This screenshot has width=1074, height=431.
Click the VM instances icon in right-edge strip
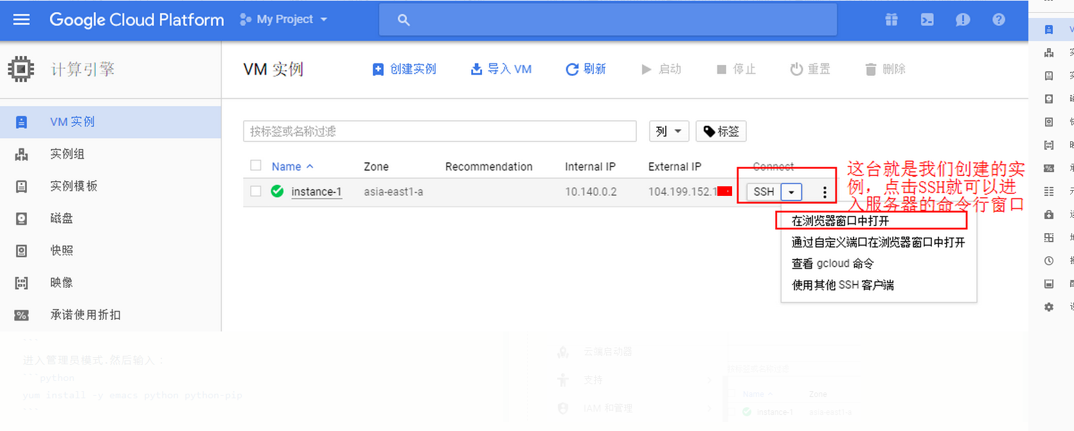click(x=1049, y=30)
